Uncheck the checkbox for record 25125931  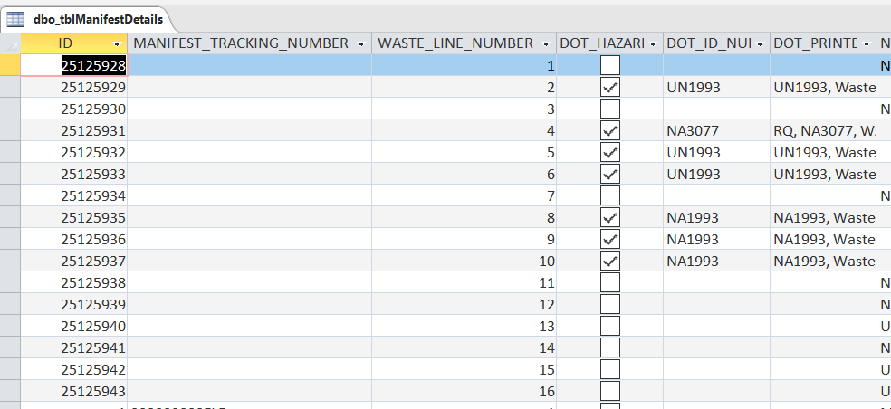pyautogui.click(x=610, y=130)
